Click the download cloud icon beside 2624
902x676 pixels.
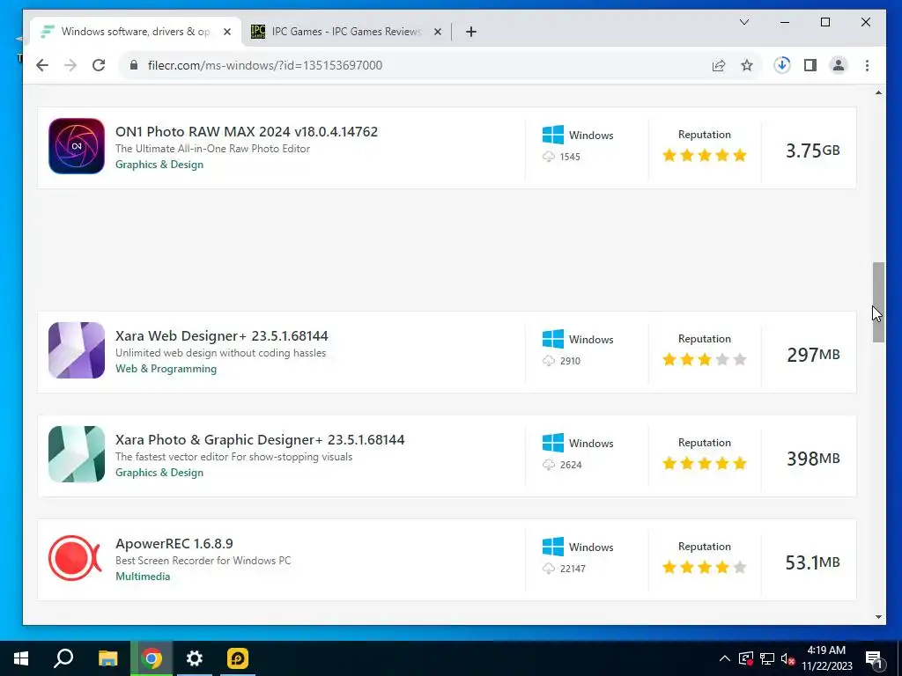coord(549,465)
